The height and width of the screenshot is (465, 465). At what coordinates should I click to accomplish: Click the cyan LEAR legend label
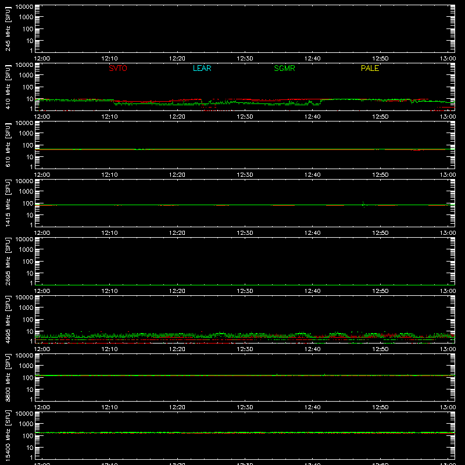(x=202, y=68)
